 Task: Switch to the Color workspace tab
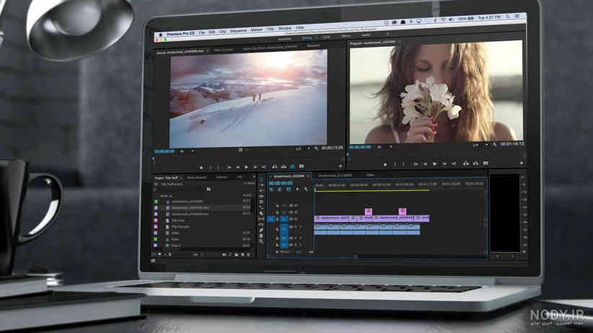coord(327,37)
